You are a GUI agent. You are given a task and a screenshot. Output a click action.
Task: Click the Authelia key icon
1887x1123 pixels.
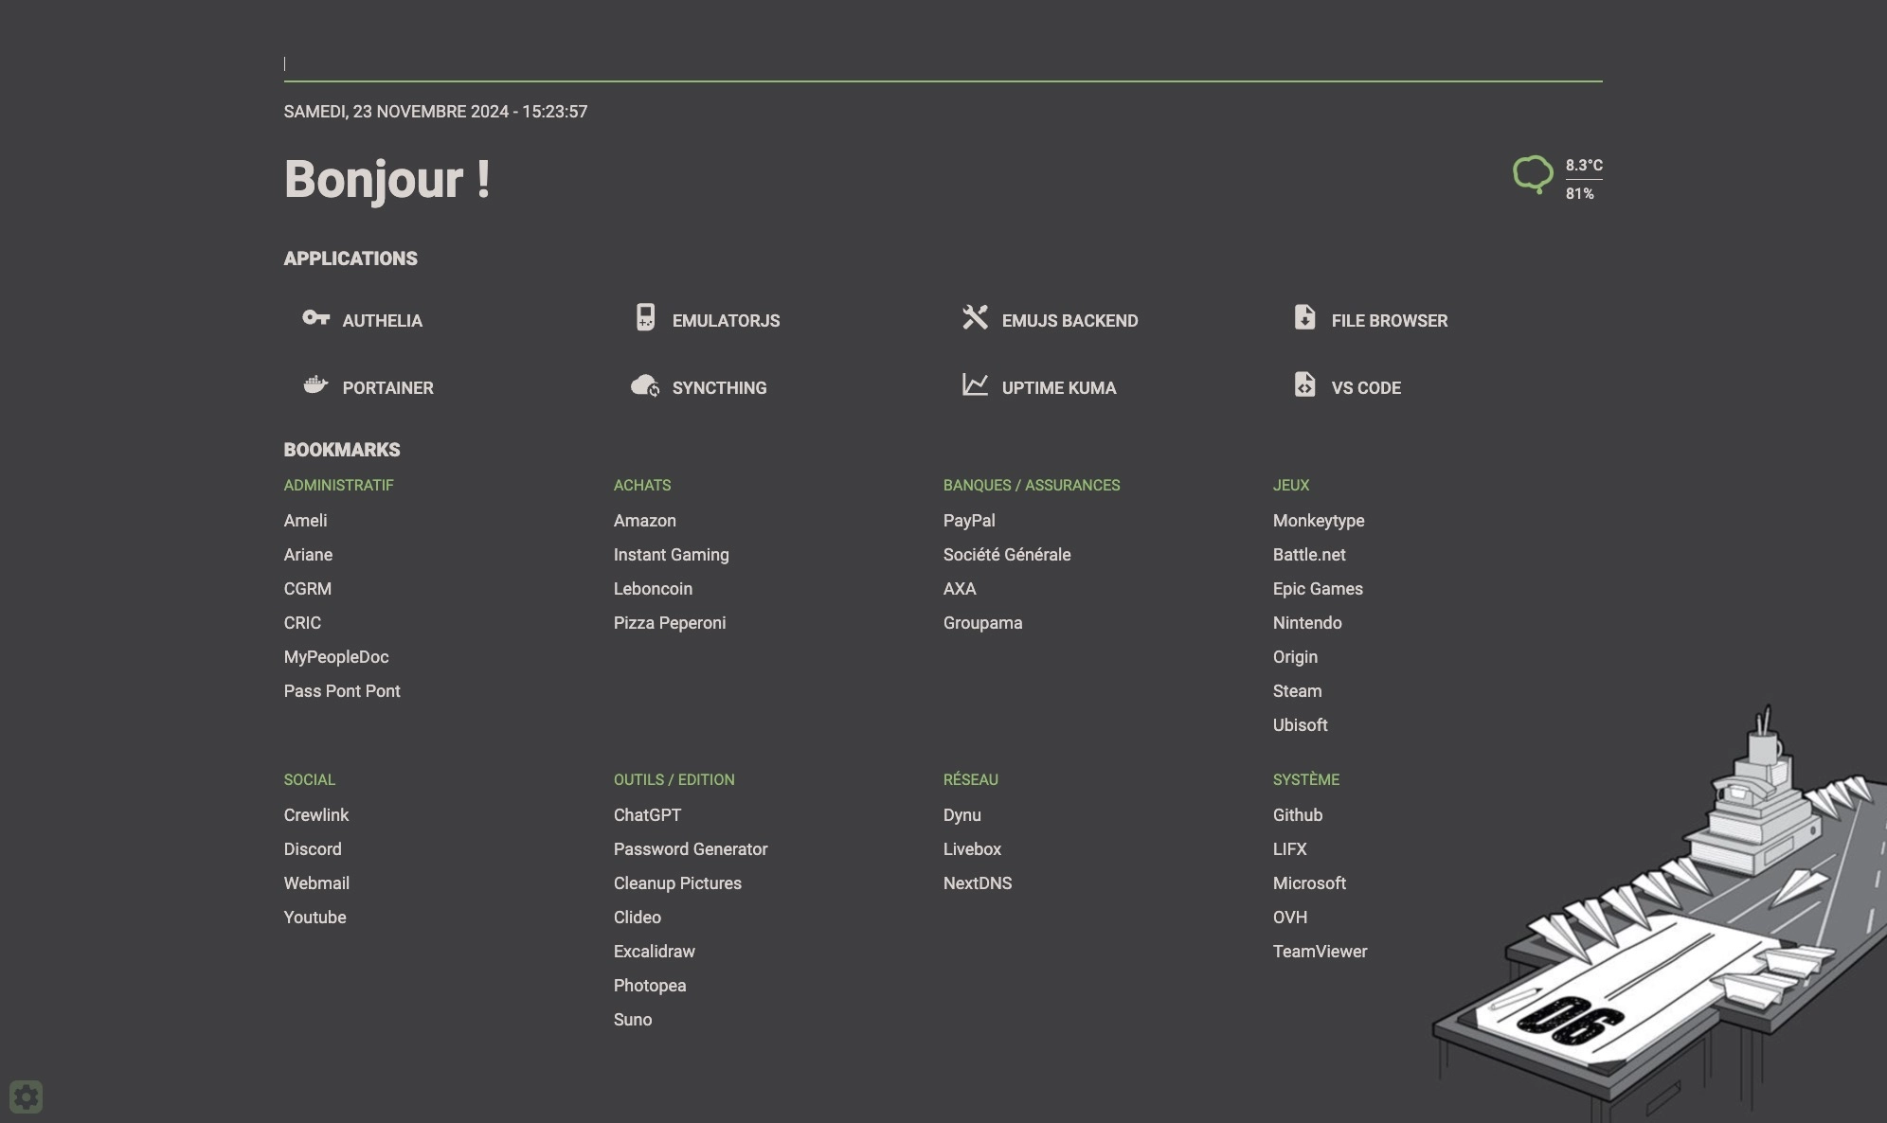pyautogui.click(x=315, y=317)
